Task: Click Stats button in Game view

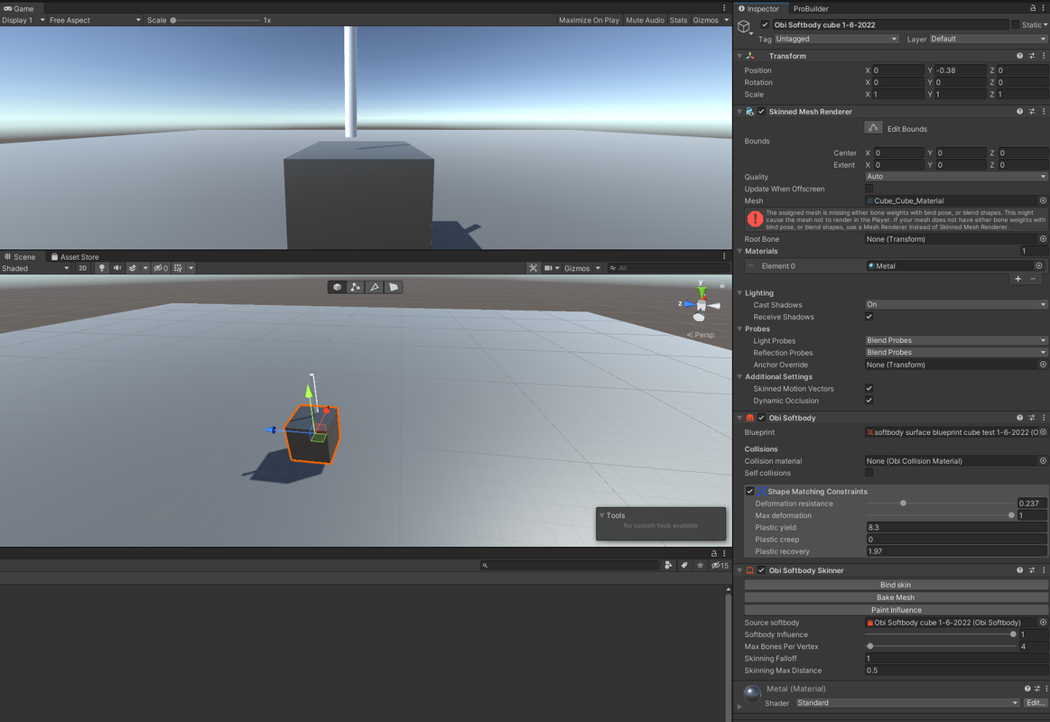Action: tap(678, 20)
